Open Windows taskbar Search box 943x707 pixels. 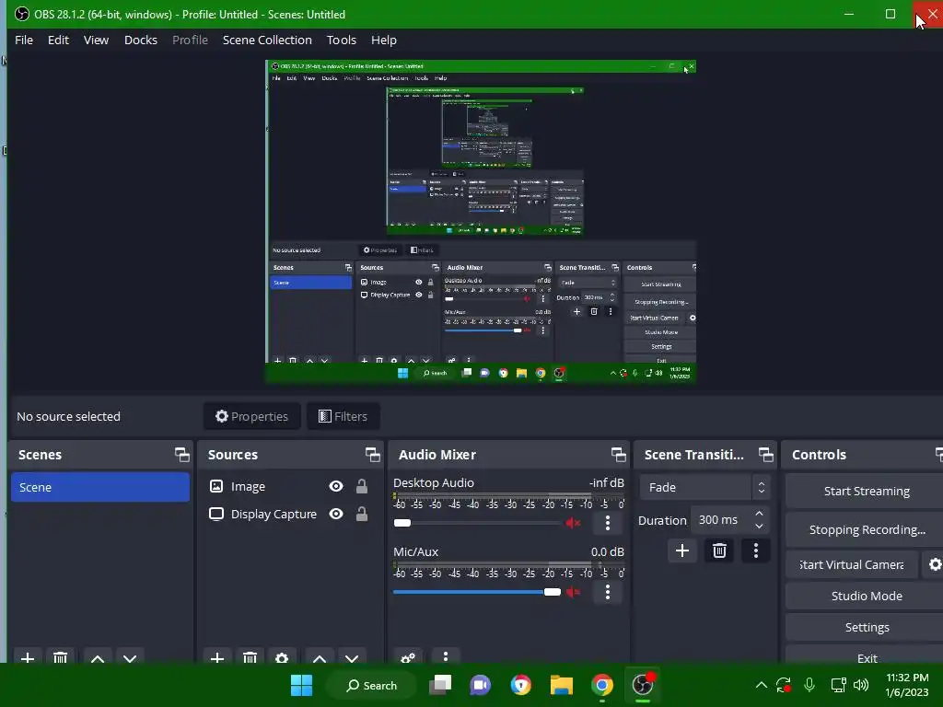pyautogui.click(x=371, y=685)
